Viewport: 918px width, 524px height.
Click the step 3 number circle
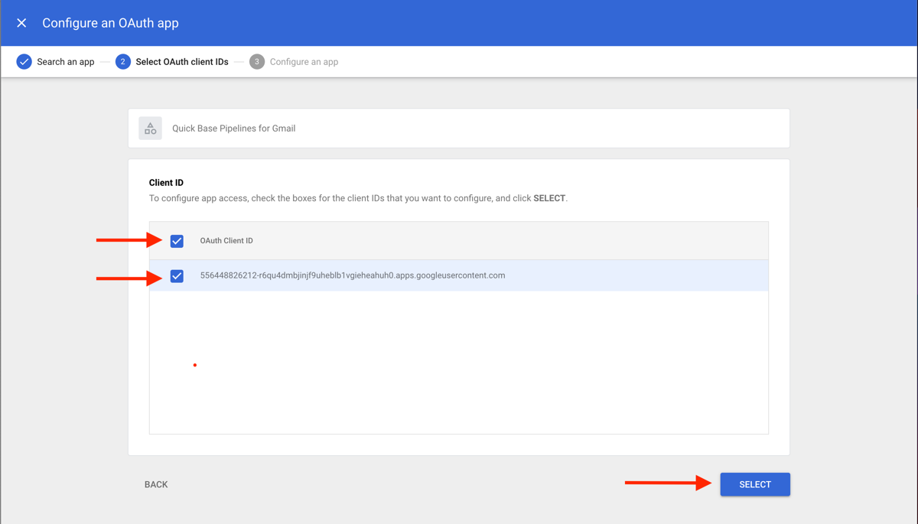coord(257,62)
